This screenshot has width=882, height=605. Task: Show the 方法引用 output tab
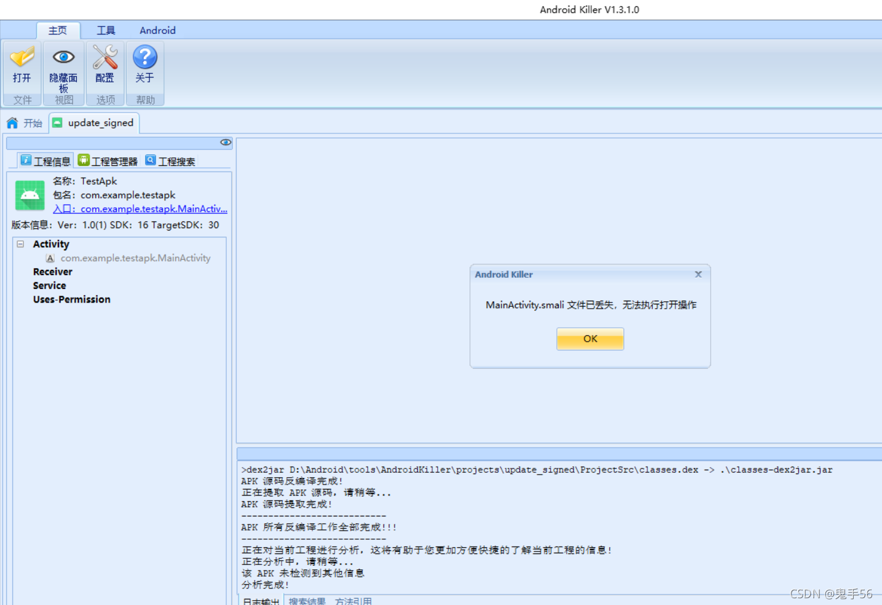[x=353, y=601]
